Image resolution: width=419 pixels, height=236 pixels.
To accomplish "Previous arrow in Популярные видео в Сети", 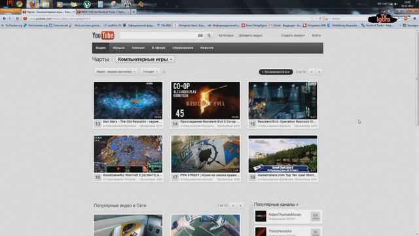I will (x=233, y=205).
